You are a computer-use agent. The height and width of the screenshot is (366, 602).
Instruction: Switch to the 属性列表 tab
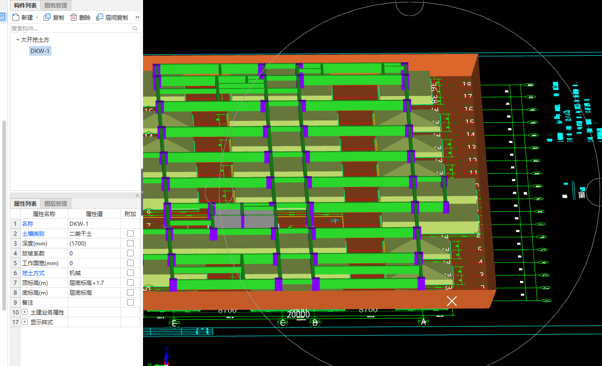click(x=25, y=203)
